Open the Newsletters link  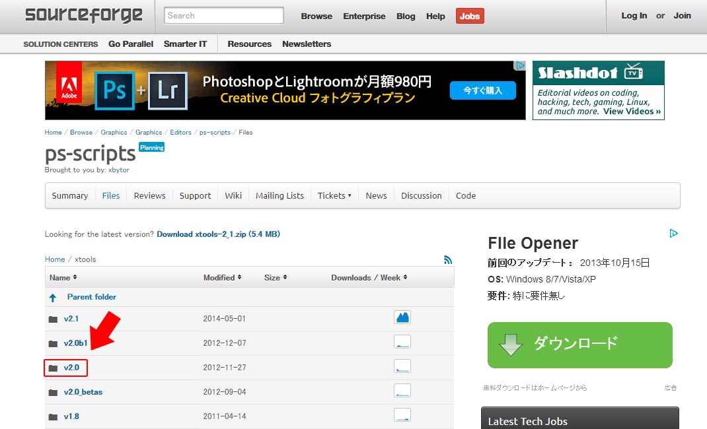tap(307, 44)
